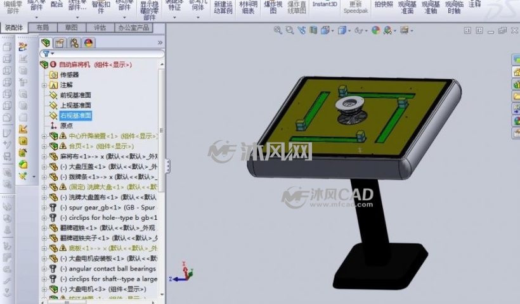Viewport: 520px width, 304px height.
Task: Open the View Settings dropdown arrow
Action: tap(412, 31)
